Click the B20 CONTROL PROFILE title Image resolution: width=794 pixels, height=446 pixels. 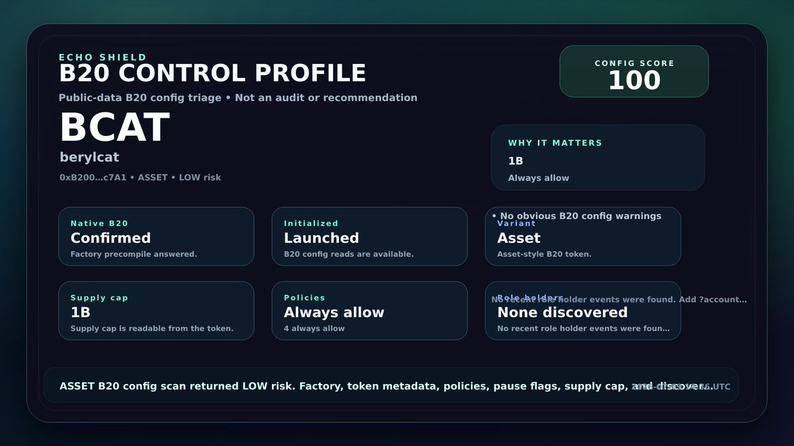[212, 73]
